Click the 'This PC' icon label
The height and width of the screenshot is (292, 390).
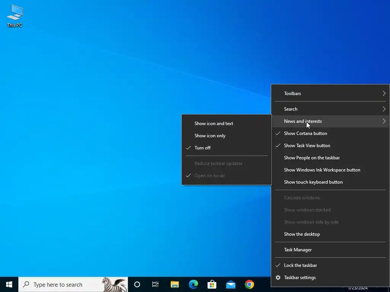tap(15, 25)
